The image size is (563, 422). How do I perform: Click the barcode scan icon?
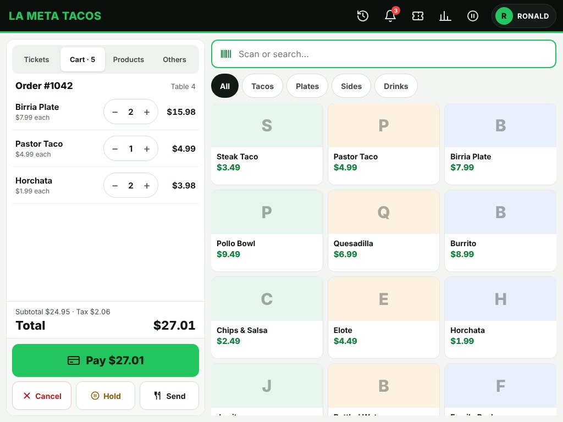point(226,54)
